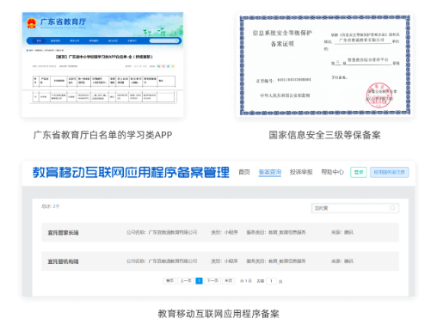437x331 pixels.
Task: Click the search box in the 广东省教育厅 navigation bar
Action: [164, 40]
